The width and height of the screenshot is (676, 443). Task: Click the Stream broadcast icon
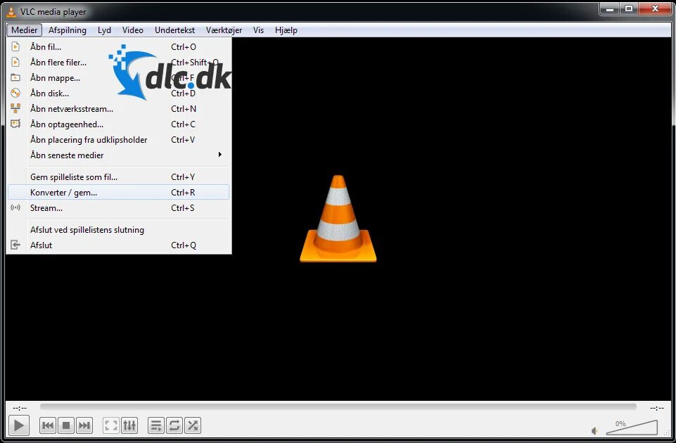coord(15,207)
